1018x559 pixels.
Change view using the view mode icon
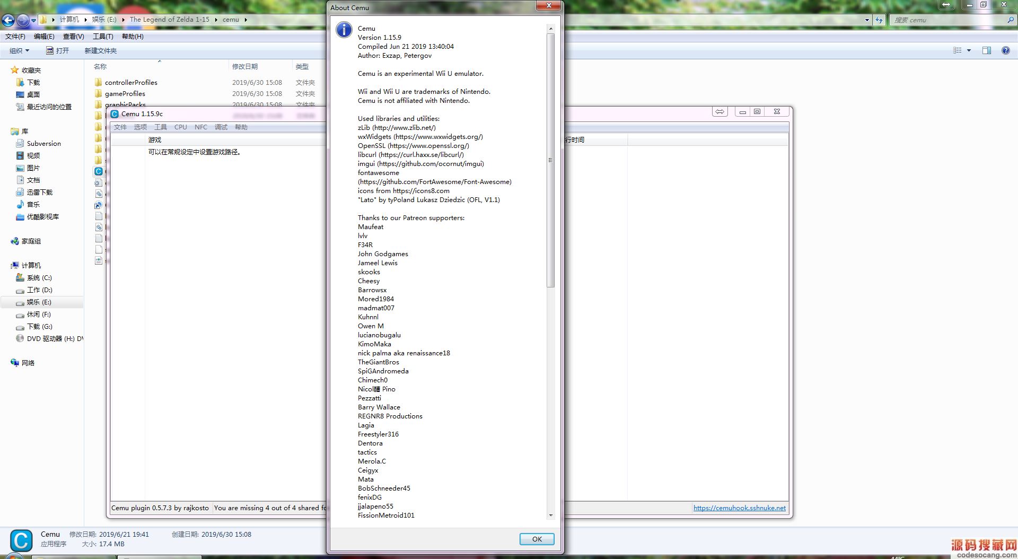click(x=957, y=50)
